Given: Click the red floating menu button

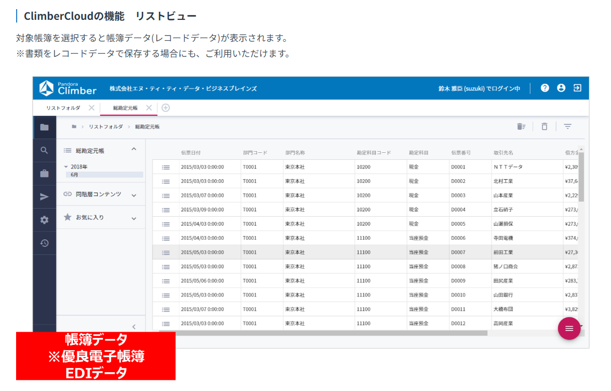Looking at the screenshot, I should (569, 328).
